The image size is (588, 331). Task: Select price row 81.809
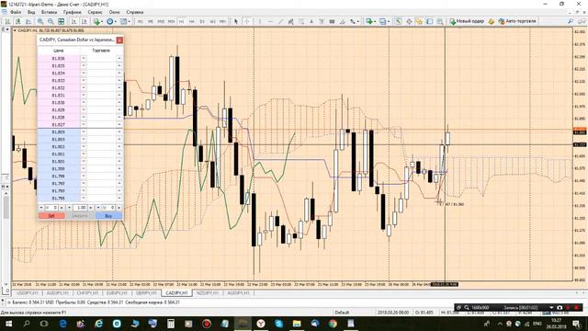[x=59, y=132]
